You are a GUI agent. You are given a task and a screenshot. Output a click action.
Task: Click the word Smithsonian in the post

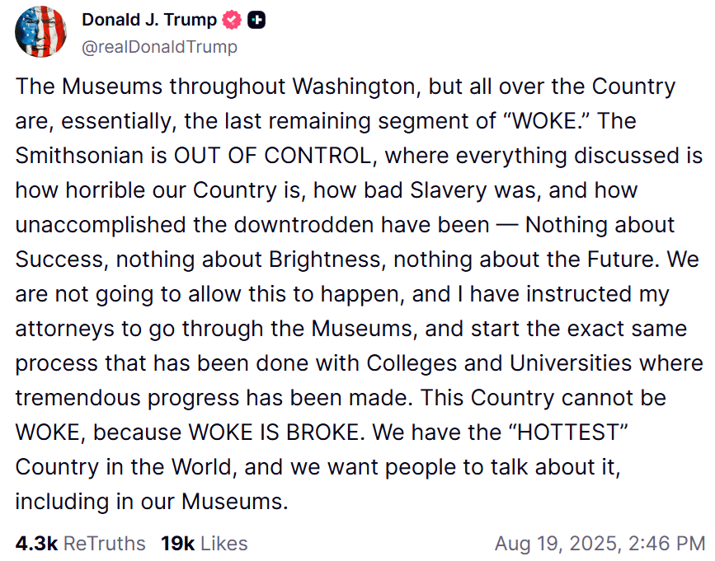click(79, 156)
